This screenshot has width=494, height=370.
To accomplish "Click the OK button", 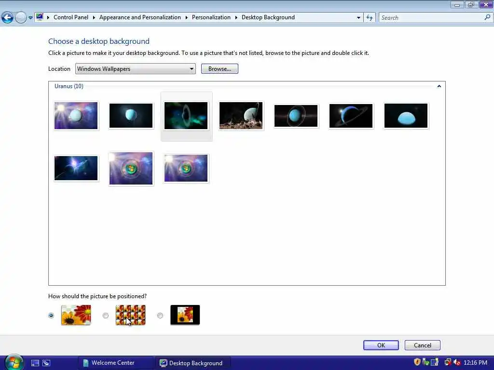I will [381, 345].
